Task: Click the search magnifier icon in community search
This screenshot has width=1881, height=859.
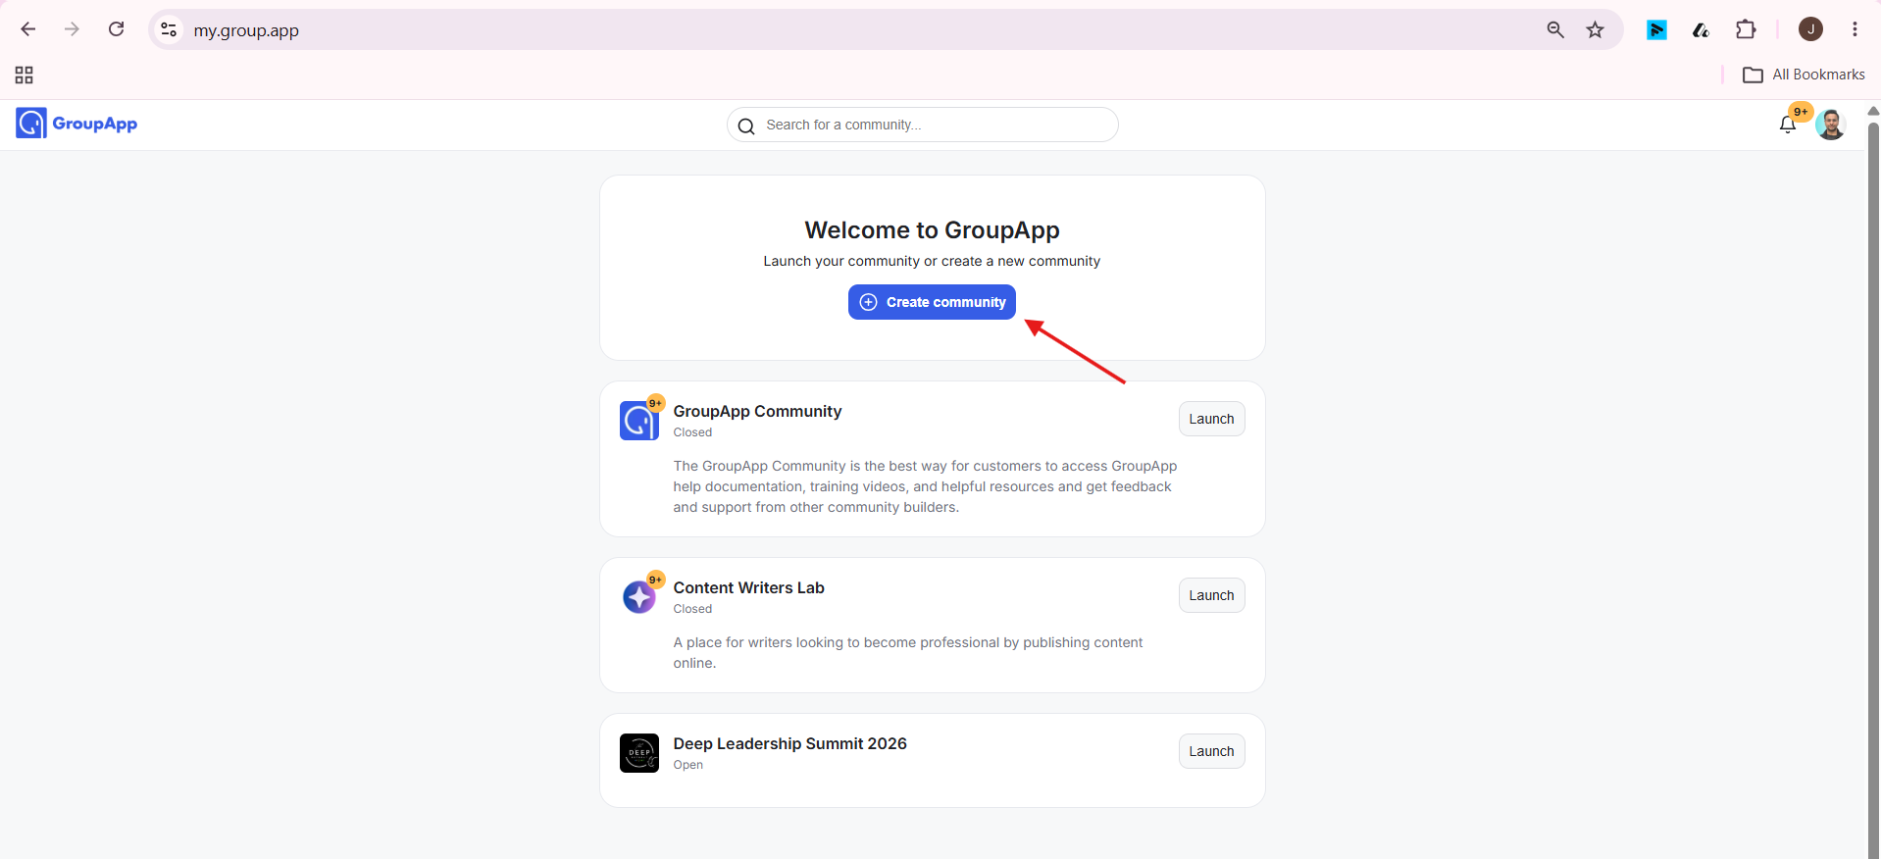Action: tap(746, 126)
